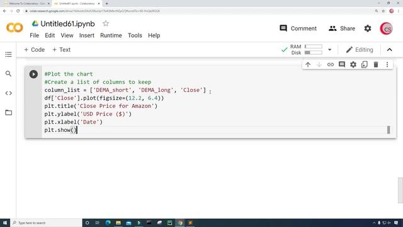Expand RAM and Disk connection dropdown
Image resolution: width=403 pixels, height=227 pixels.
pos(329,50)
